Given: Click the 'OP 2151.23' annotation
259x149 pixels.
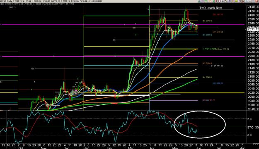Looking at the screenshot, I should [x=218, y=66].
